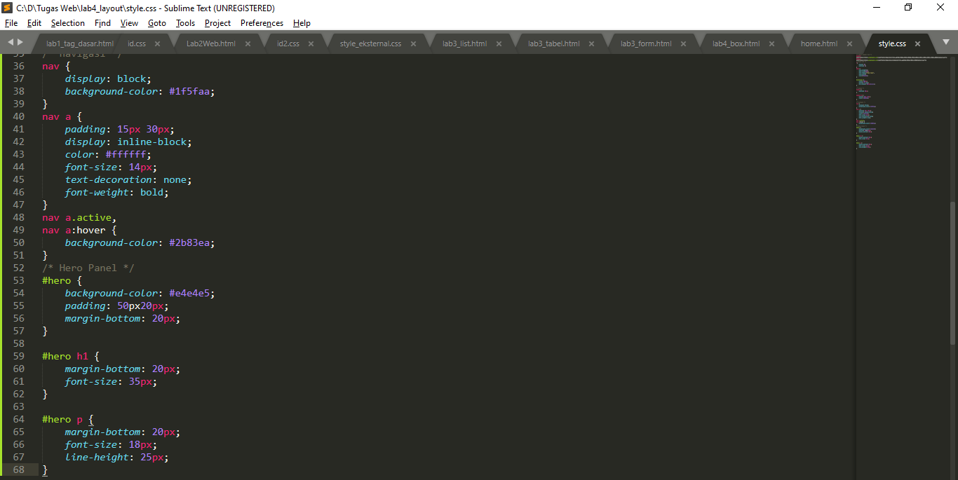
Task: Click the 'nav a.active,' selector
Action: [x=79, y=217]
